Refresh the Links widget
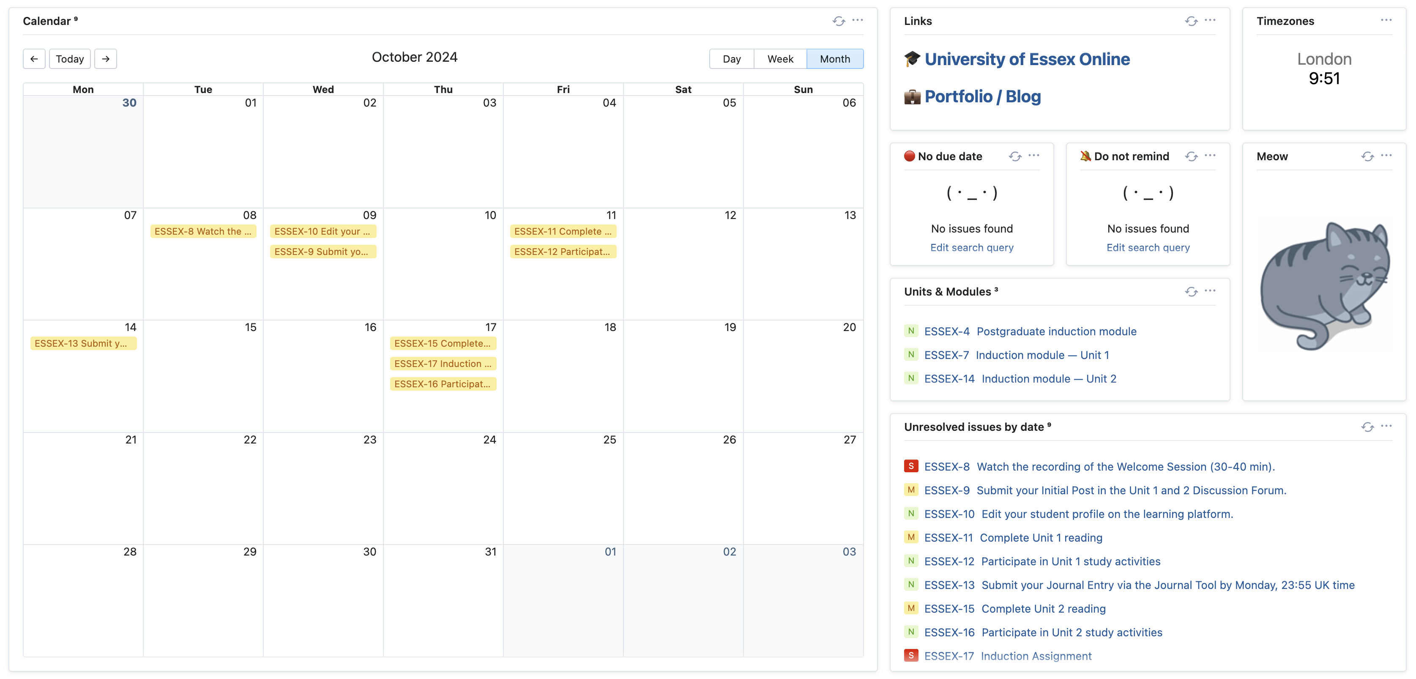This screenshot has height=679, width=1416. click(x=1191, y=21)
